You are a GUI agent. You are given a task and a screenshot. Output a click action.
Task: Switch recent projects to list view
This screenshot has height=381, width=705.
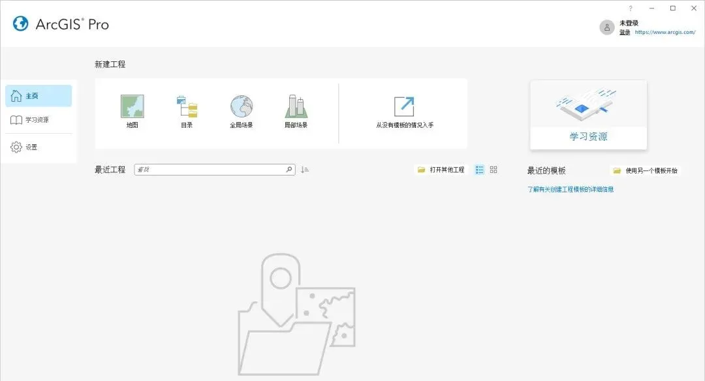click(480, 170)
